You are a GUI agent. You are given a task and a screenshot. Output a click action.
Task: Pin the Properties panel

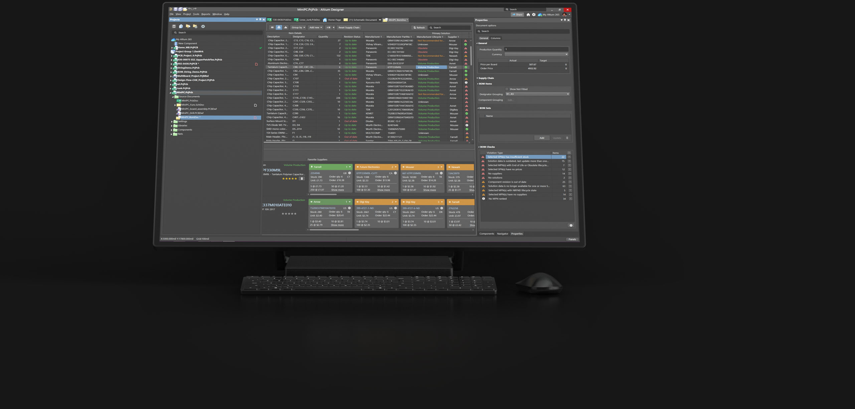[565, 20]
